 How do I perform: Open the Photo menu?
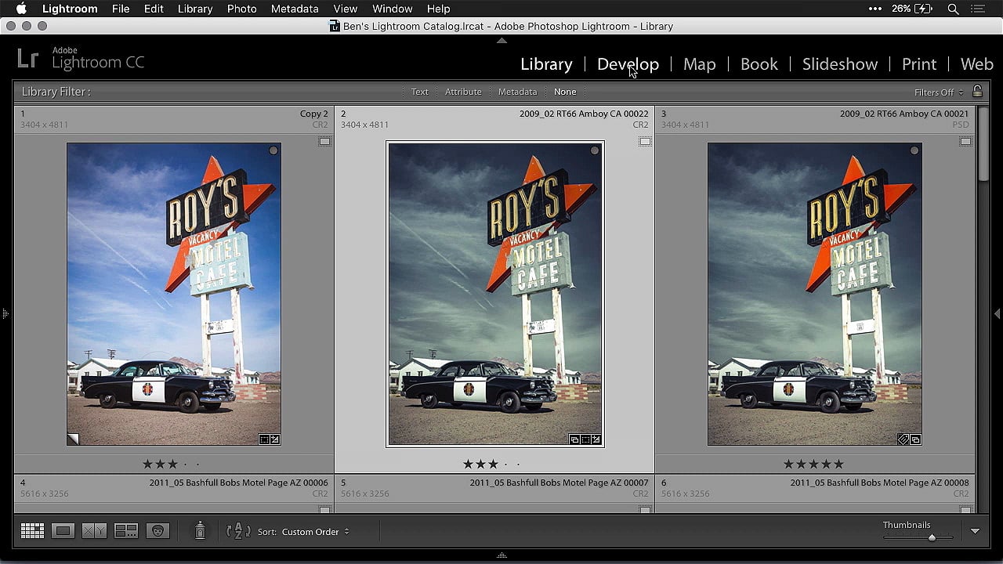click(x=241, y=9)
